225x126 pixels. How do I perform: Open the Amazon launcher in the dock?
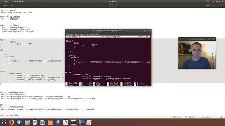(x=66, y=122)
